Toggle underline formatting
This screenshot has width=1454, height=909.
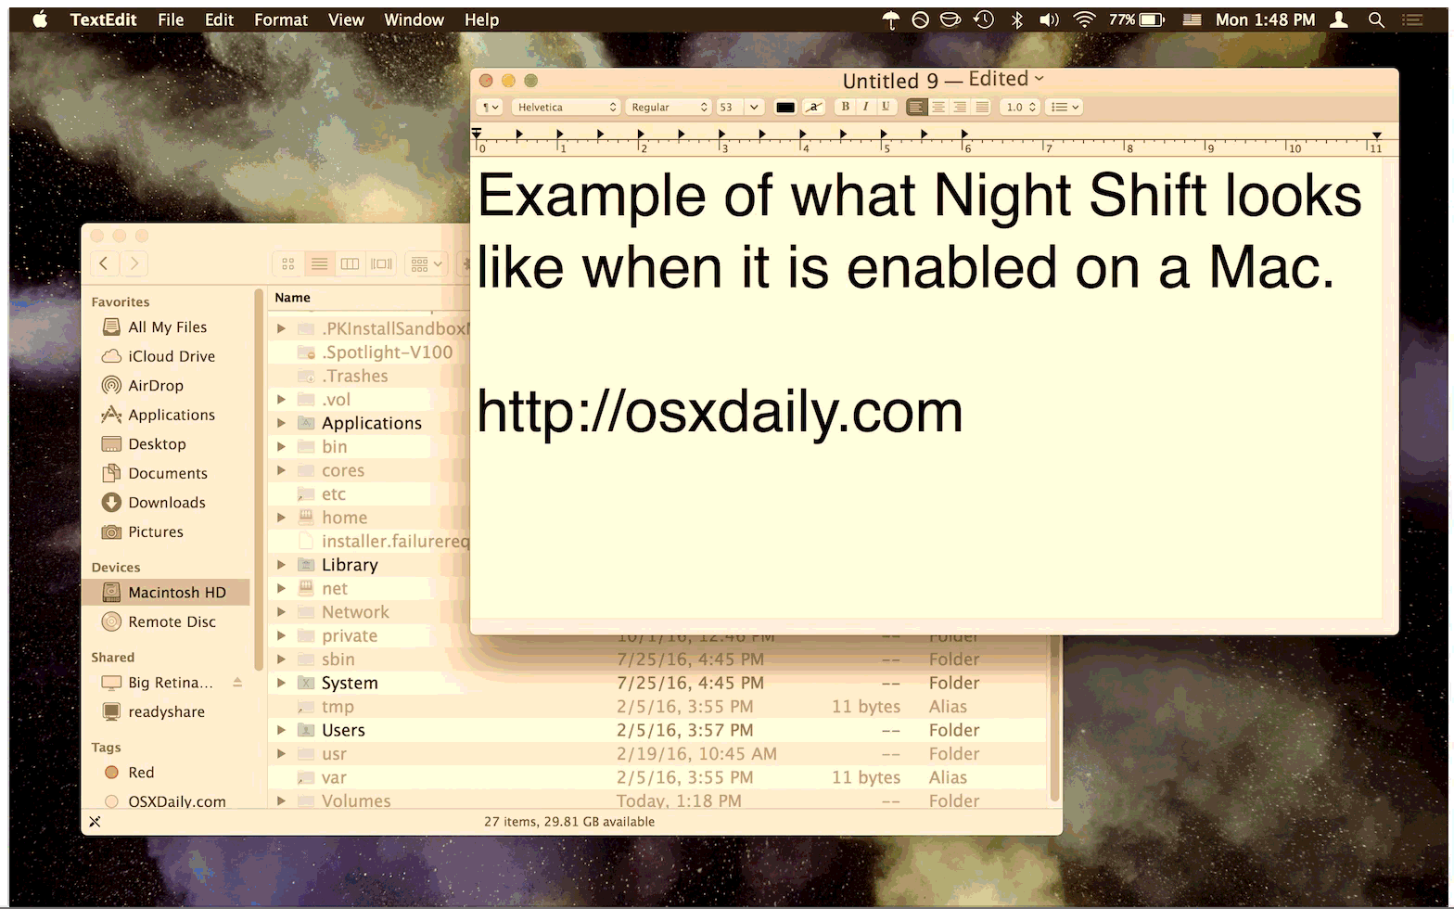(886, 107)
